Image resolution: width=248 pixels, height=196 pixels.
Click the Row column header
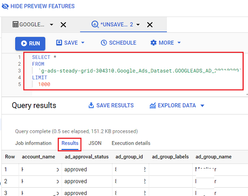(10, 157)
